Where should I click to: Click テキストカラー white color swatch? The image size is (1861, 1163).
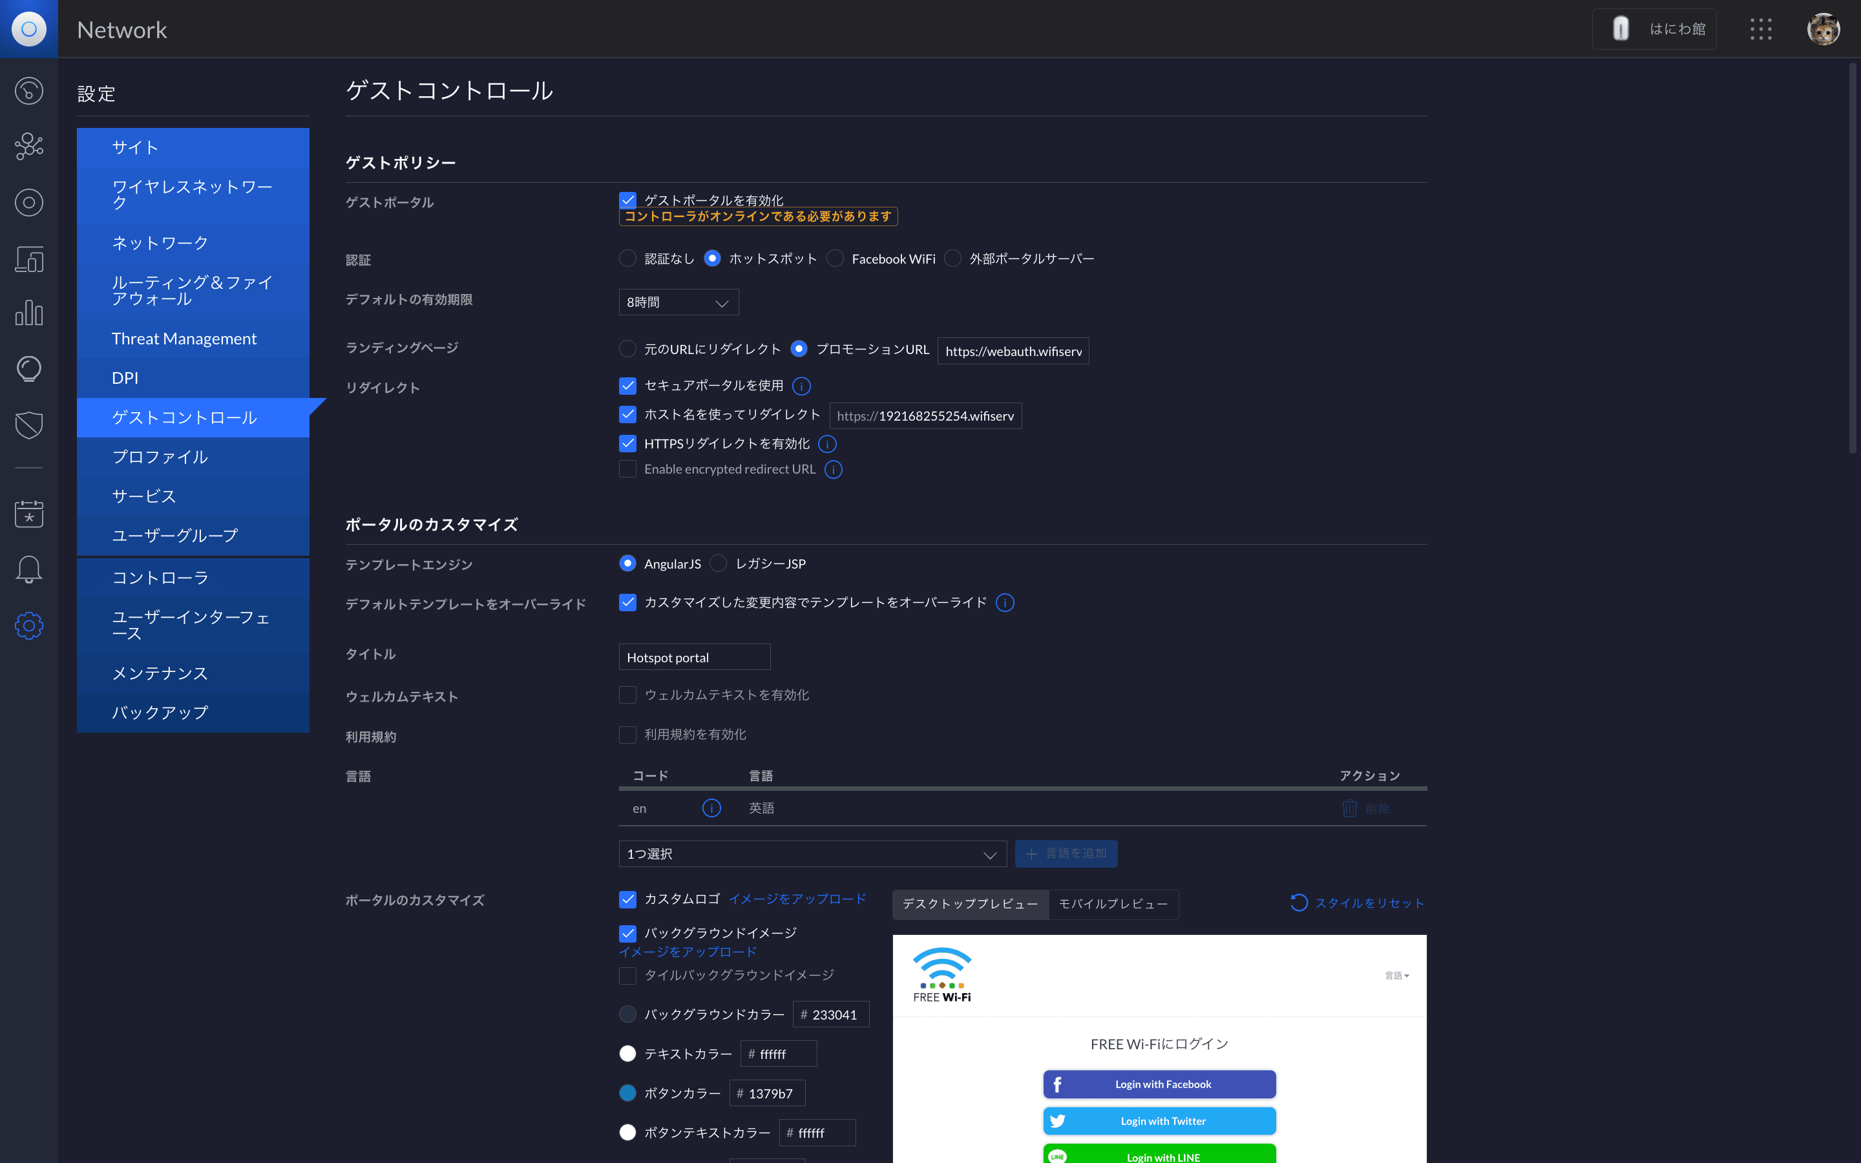(627, 1054)
